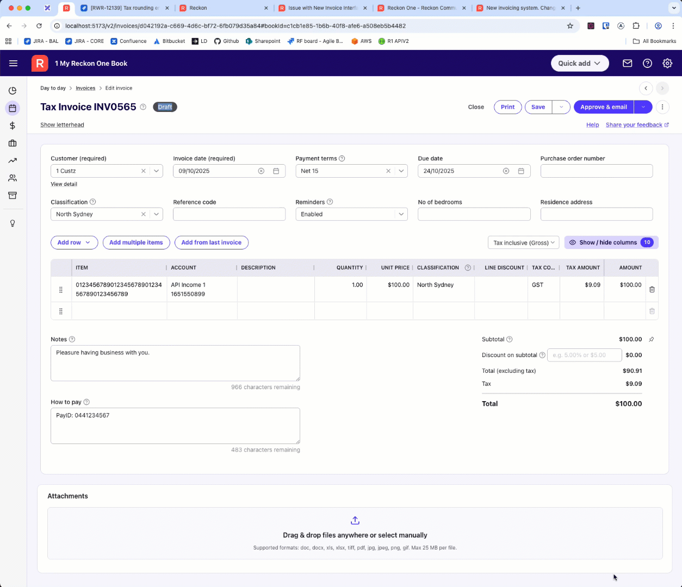Open the help question mark in header
The height and width of the screenshot is (587, 682).
point(647,63)
